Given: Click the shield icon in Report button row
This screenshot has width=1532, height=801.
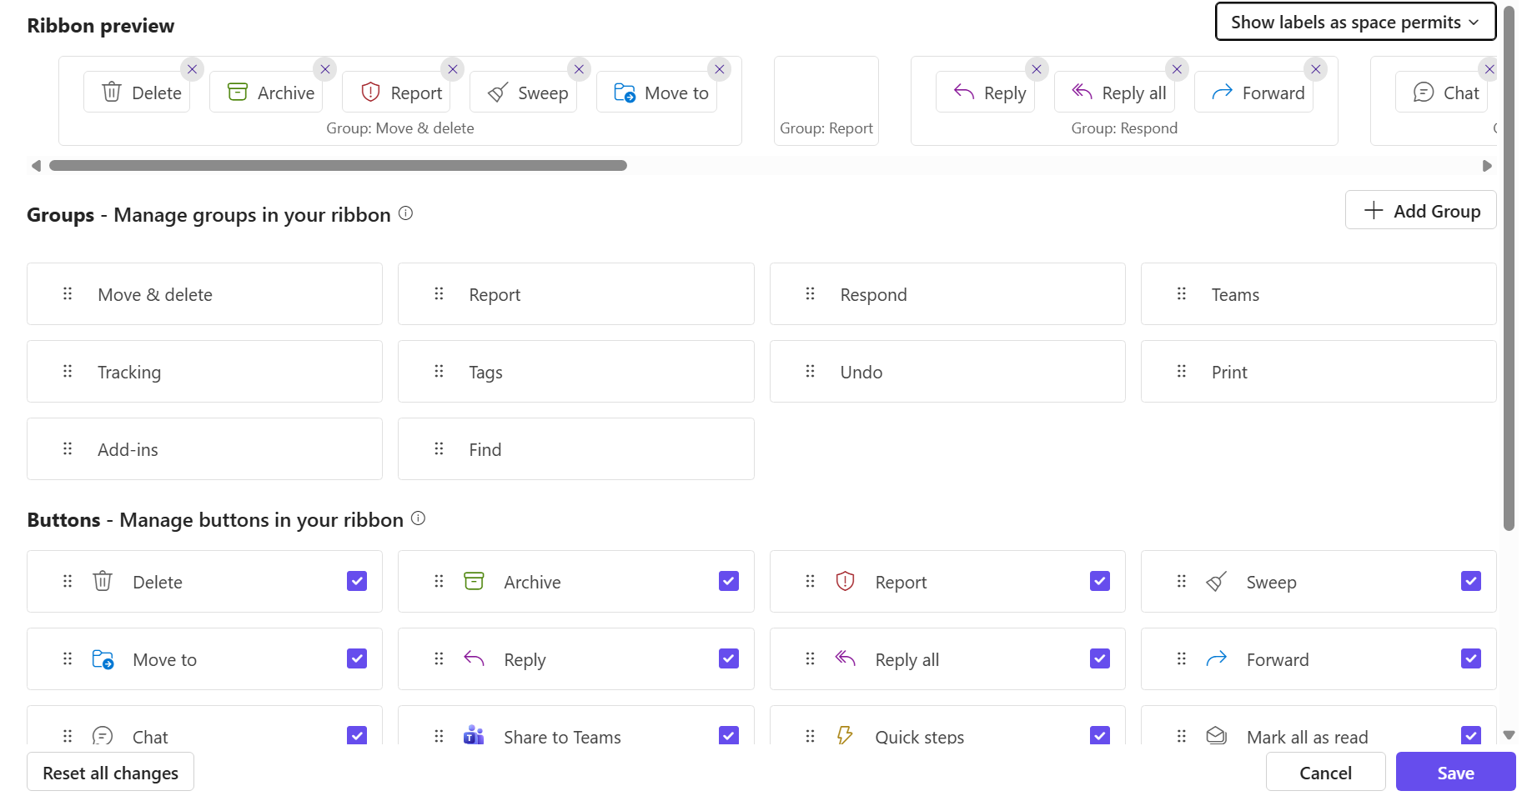Looking at the screenshot, I should click(x=845, y=581).
